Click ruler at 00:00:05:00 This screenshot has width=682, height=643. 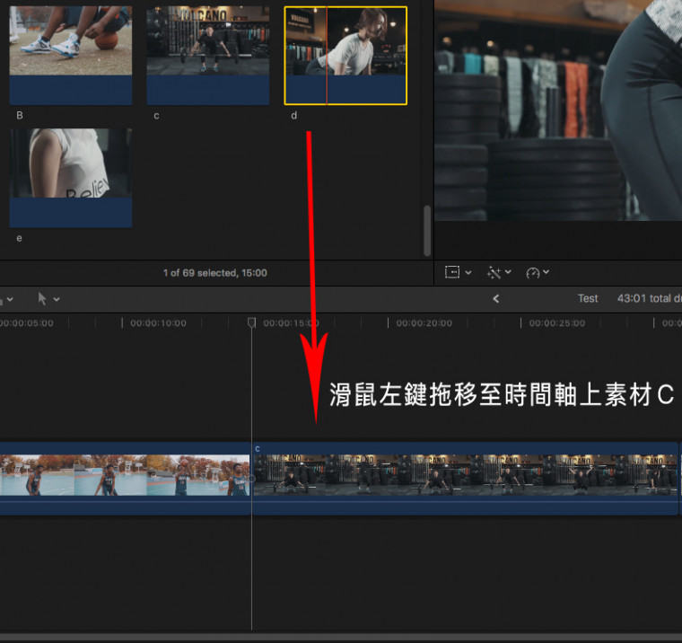pyautogui.click(x=27, y=323)
